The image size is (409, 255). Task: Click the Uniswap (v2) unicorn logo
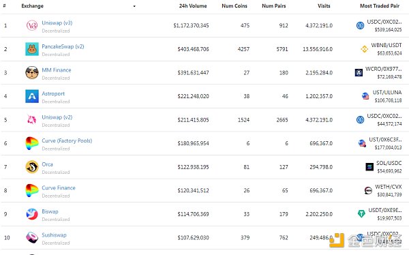click(32, 120)
